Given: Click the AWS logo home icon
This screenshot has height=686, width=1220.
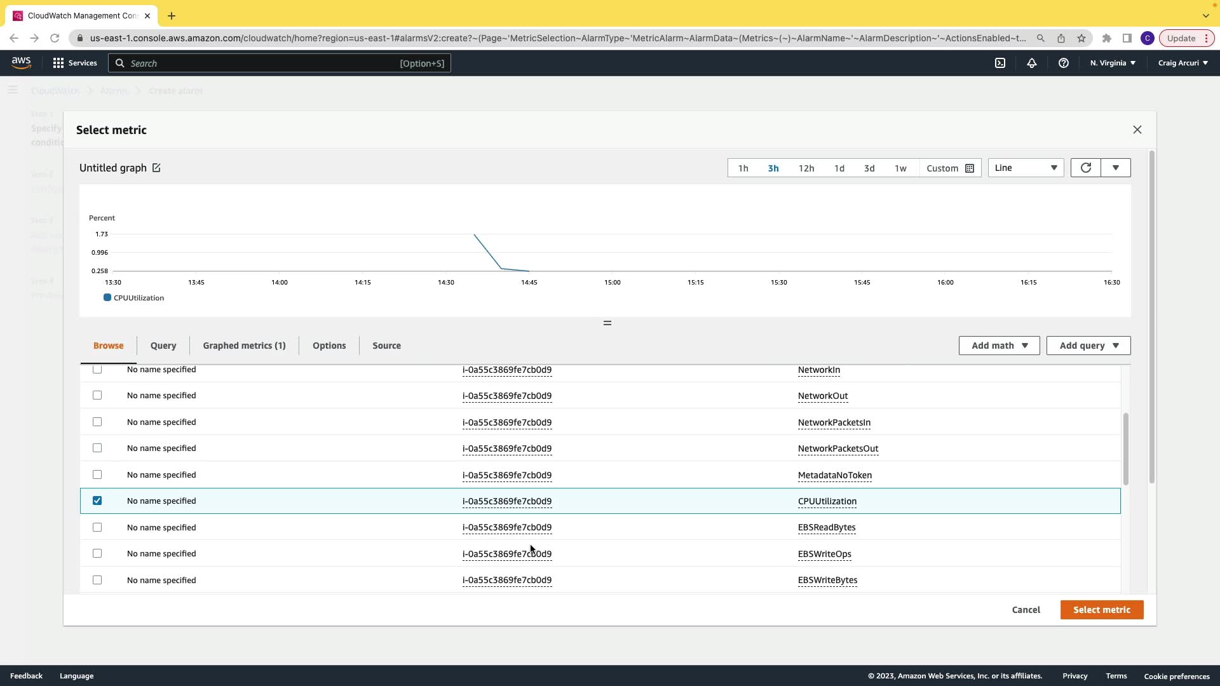Looking at the screenshot, I should tap(21, 62).
